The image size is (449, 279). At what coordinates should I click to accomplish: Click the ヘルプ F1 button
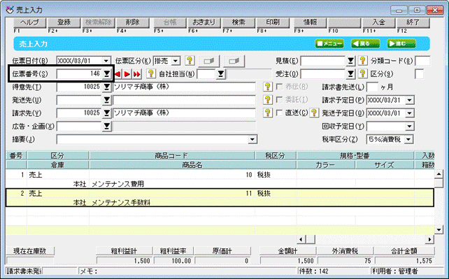30,22
